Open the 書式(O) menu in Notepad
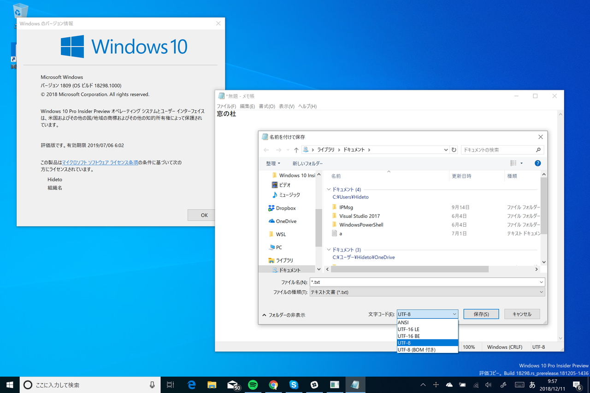Image resolution: width=590 pixels, height=393 pixels. (266, 106)
